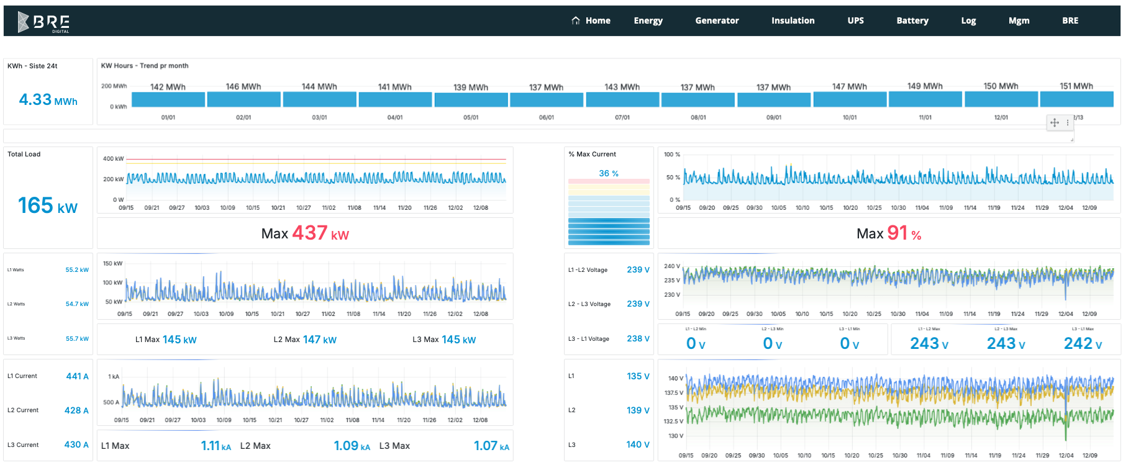Click the 36 % gauge value
The width and height of the screenshot is (1123, 465).
click(x=609, y=173)
